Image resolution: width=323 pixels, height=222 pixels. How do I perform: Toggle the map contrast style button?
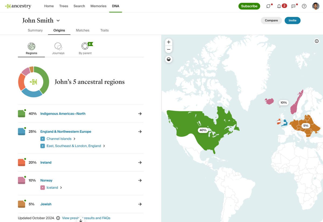coord(169,59)
